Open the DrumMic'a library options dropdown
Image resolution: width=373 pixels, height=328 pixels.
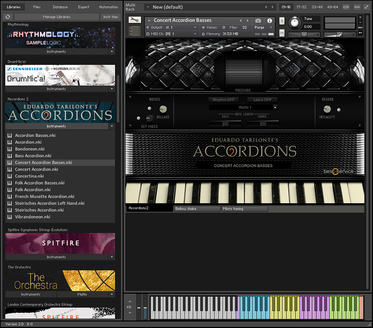click(x=112, y=89)
